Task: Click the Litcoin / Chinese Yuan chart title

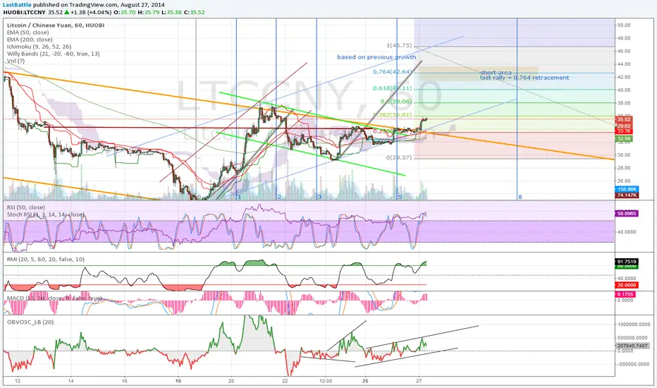Action: (x=56, y=25)
